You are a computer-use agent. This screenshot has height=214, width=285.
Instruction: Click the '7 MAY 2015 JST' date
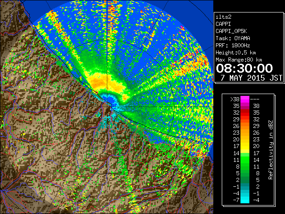pos(251,78)
